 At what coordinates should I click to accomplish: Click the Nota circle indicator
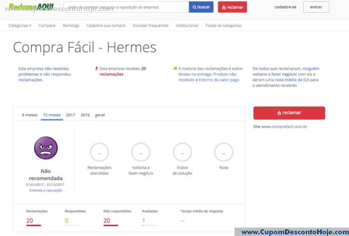tap(224, 152)
